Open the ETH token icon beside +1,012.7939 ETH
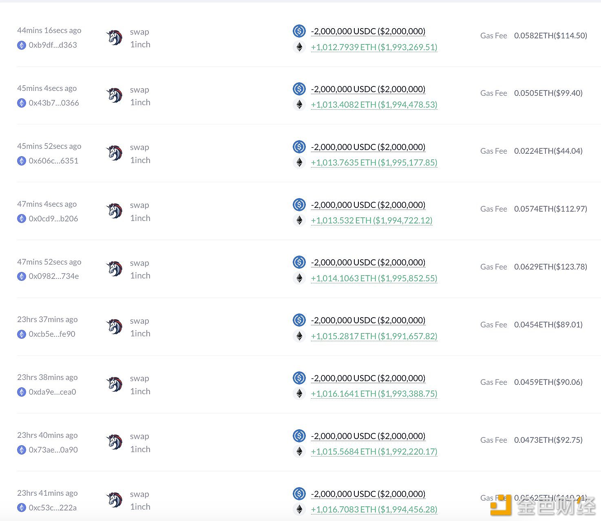Image resolution: width=601 pixels, height=521 pixels. tap(299, 47)
